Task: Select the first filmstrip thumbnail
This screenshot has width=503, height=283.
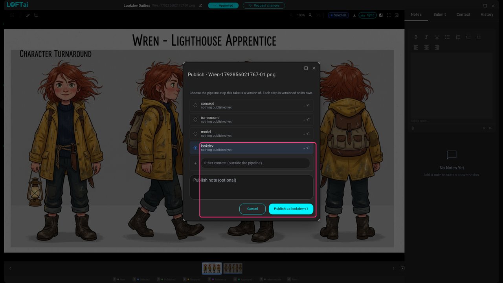Action: (x=212, y=268)
